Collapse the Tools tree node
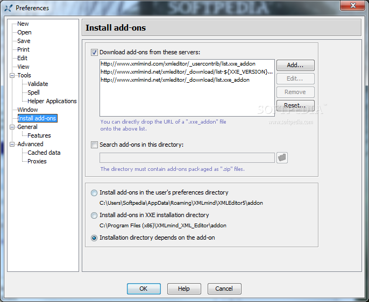Screen dimensions: 369x302 12,75
